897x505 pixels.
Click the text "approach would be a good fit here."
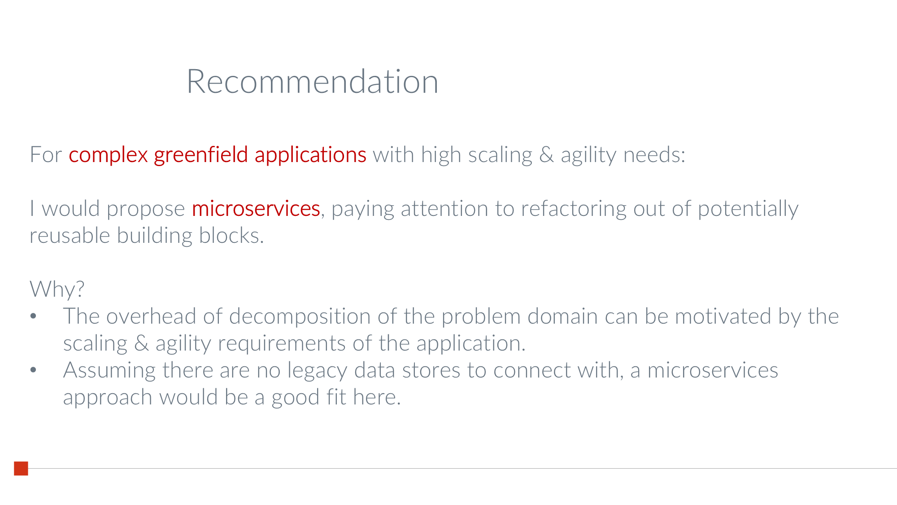coord(232,397)
